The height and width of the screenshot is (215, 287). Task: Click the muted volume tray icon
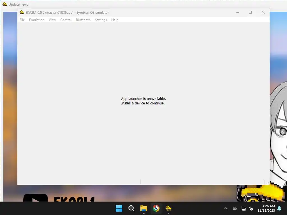pos(251,208)
